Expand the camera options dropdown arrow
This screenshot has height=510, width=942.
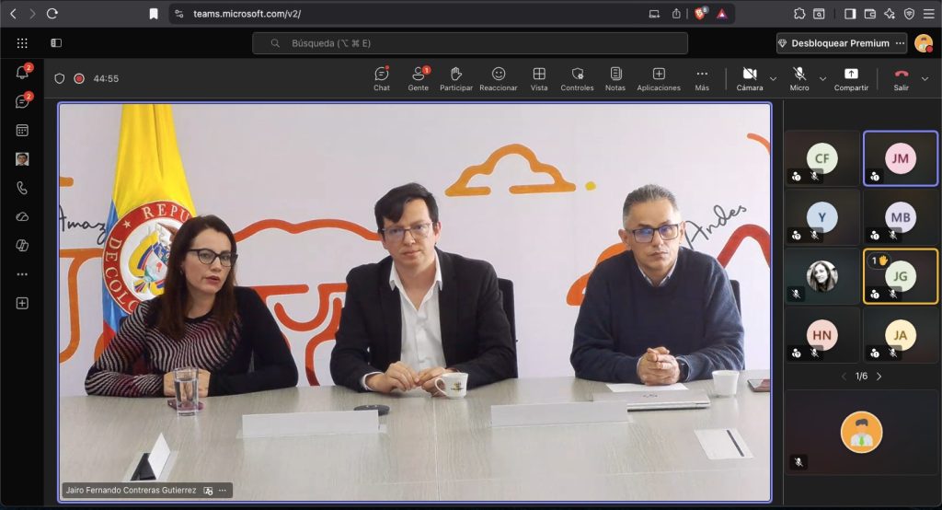coord(773,79)
